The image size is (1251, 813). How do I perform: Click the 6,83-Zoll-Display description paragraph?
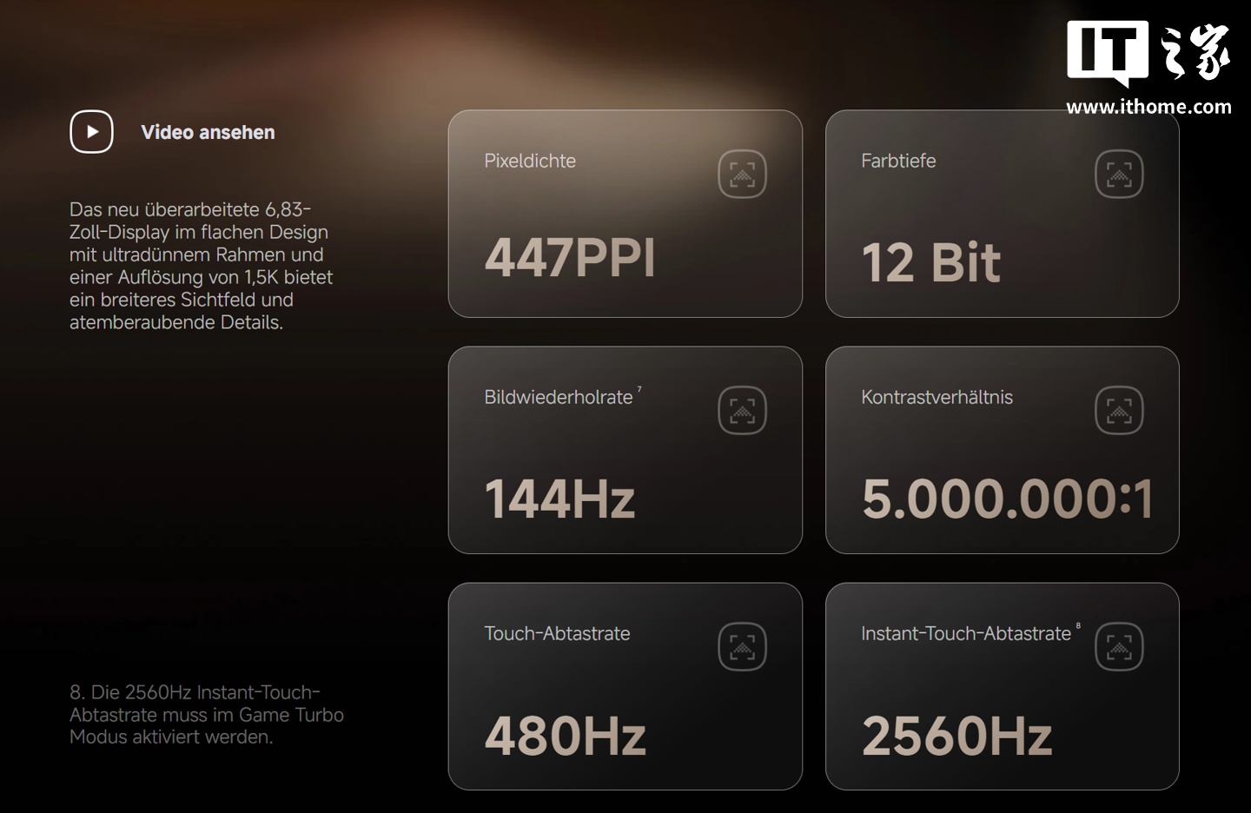click(201, 266)
